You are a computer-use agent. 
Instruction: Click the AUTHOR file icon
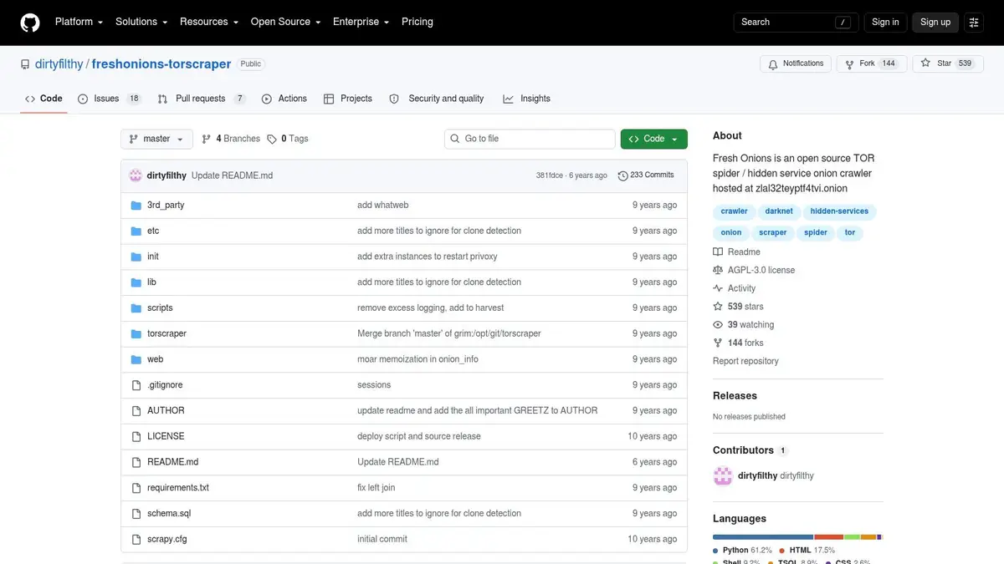pyautogui.click(x=136, y=410)
